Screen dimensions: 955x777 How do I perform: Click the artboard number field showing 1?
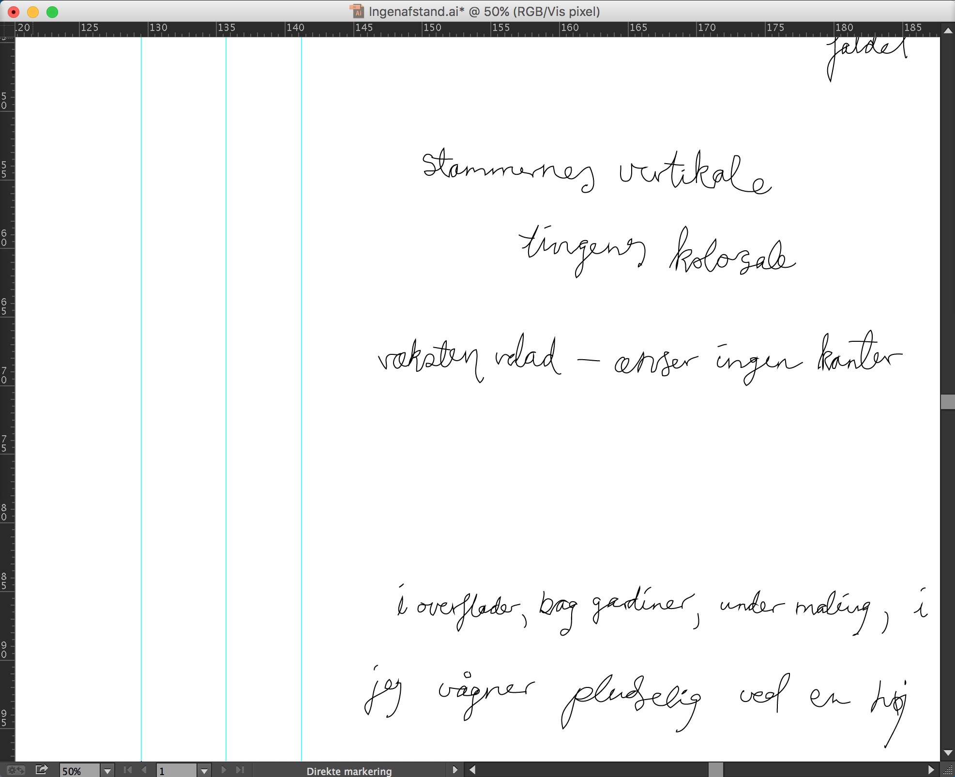[x=176, y=771]
